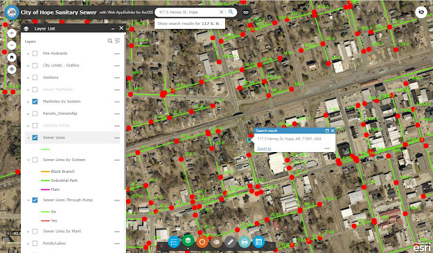433x253 pixels.
Task: Click the red Yes legend line
Action: (45, 221)
